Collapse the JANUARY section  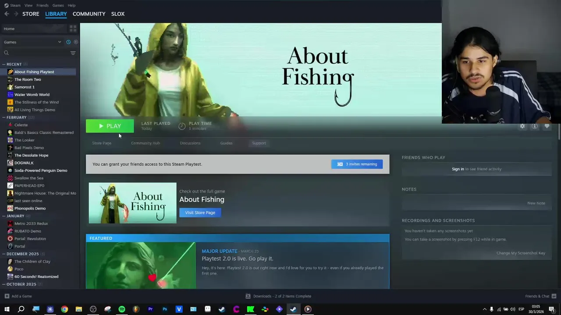4,216
